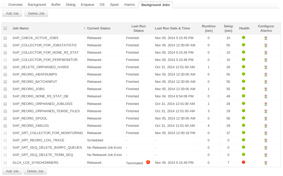Configure alarms for SAP_REORG_NONE_R3_STAT_DB
The height and width of the screenshot is (176, 283).
coord(266,96)
